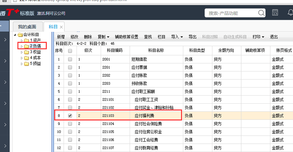Click the 科目编码 column header
293x152 pixels.
click(x=115, y=51)
